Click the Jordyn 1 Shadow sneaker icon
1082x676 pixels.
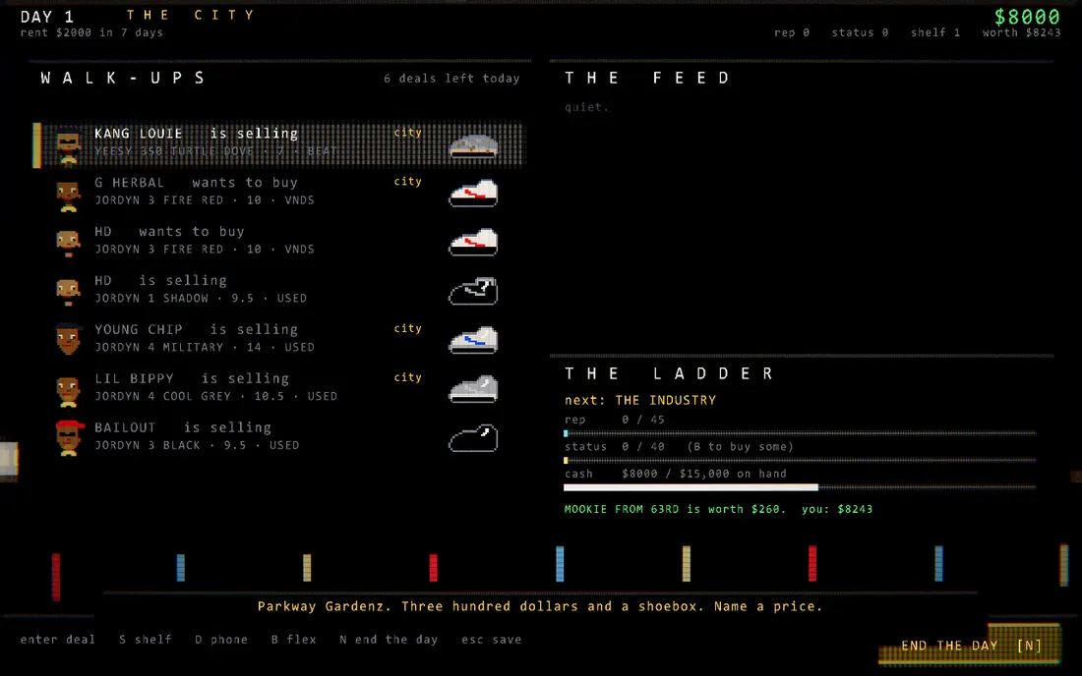click(473, 292)
